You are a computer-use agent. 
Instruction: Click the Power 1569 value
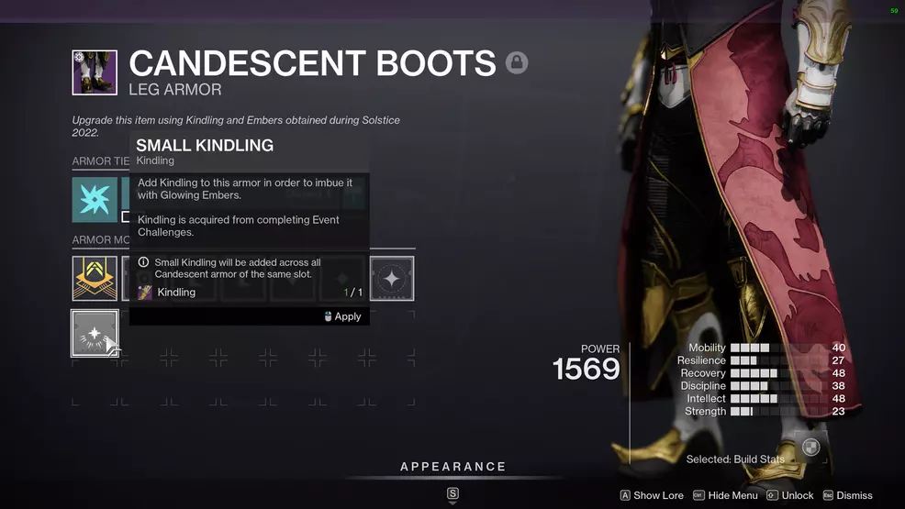tap(587, 369)
